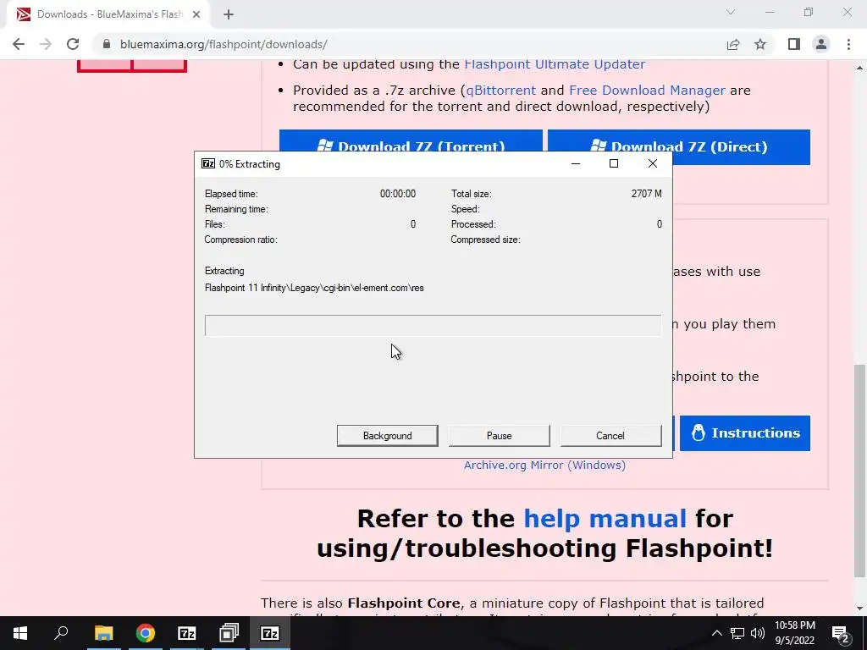Screen dimensions: 867x650
Task: Go forward in Chrome
Action: [46, 44]
